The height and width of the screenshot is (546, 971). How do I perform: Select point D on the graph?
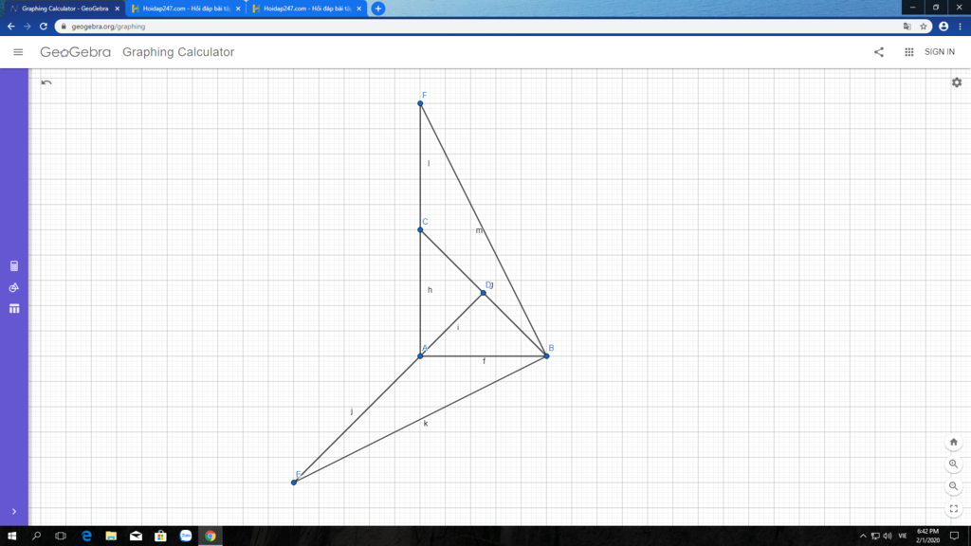484,293
